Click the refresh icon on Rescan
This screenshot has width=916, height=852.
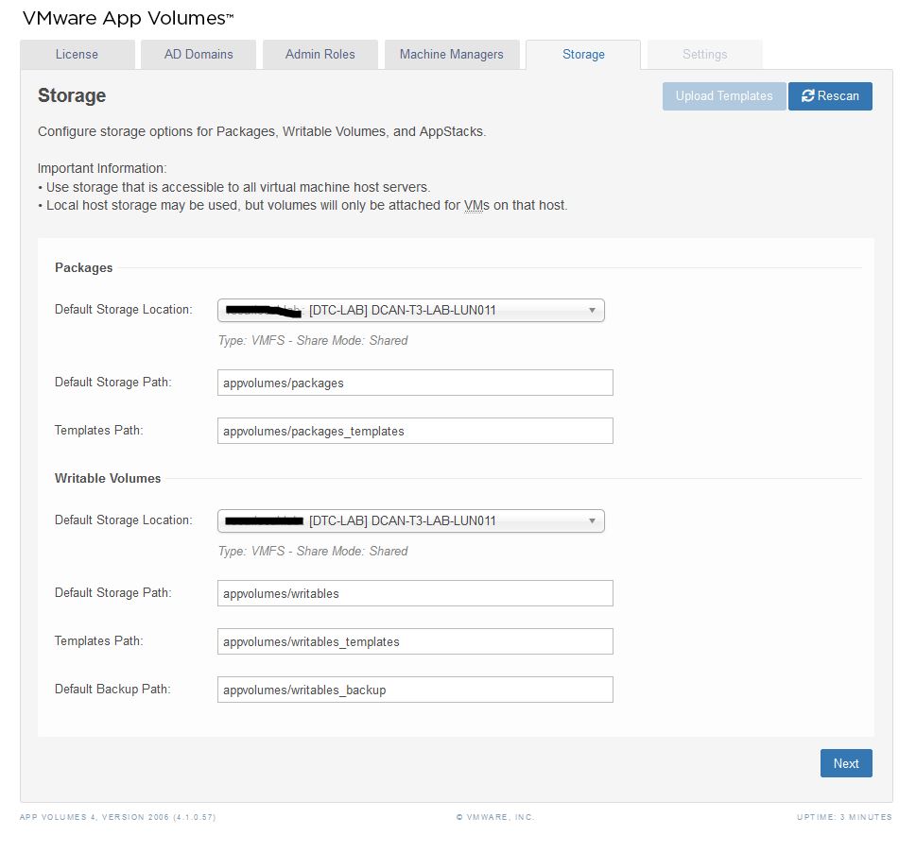coord(808,95)
